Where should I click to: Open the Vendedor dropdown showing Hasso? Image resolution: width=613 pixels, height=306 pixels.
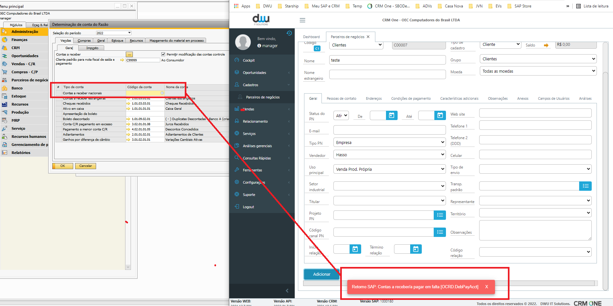point(389,155)
